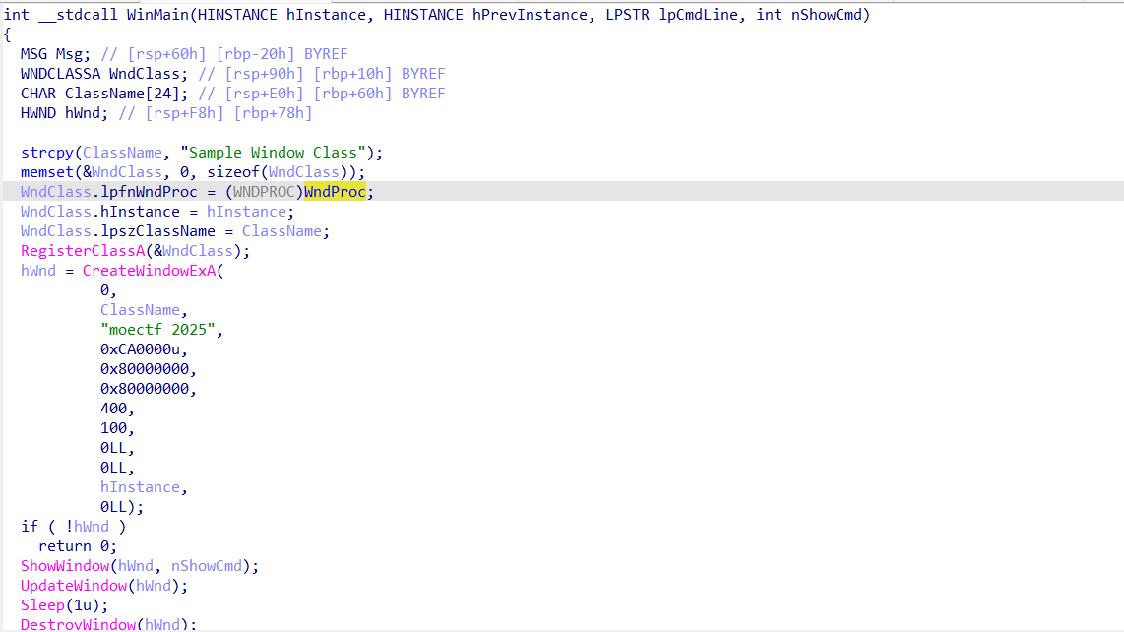1124x632 pixels.
Task: Click the WNDCLASSA WndClass declaration
Action: coord(104,73)
